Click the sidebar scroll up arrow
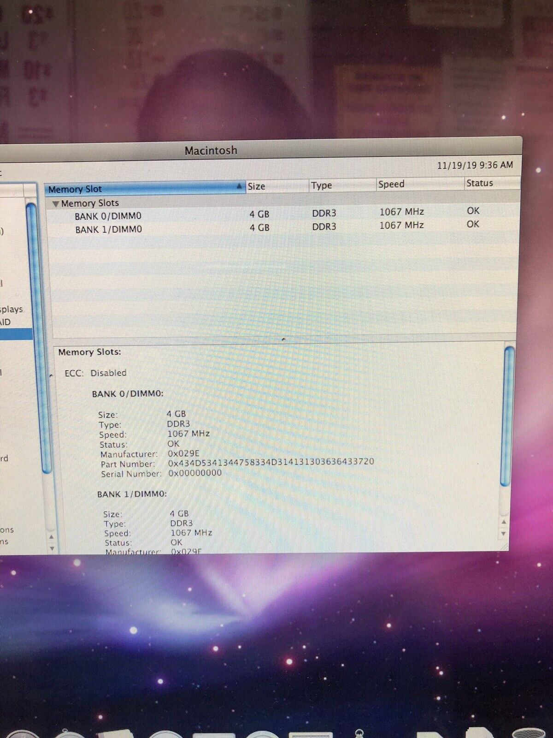This screenshot has width=553, height=738. pos(52,537)
